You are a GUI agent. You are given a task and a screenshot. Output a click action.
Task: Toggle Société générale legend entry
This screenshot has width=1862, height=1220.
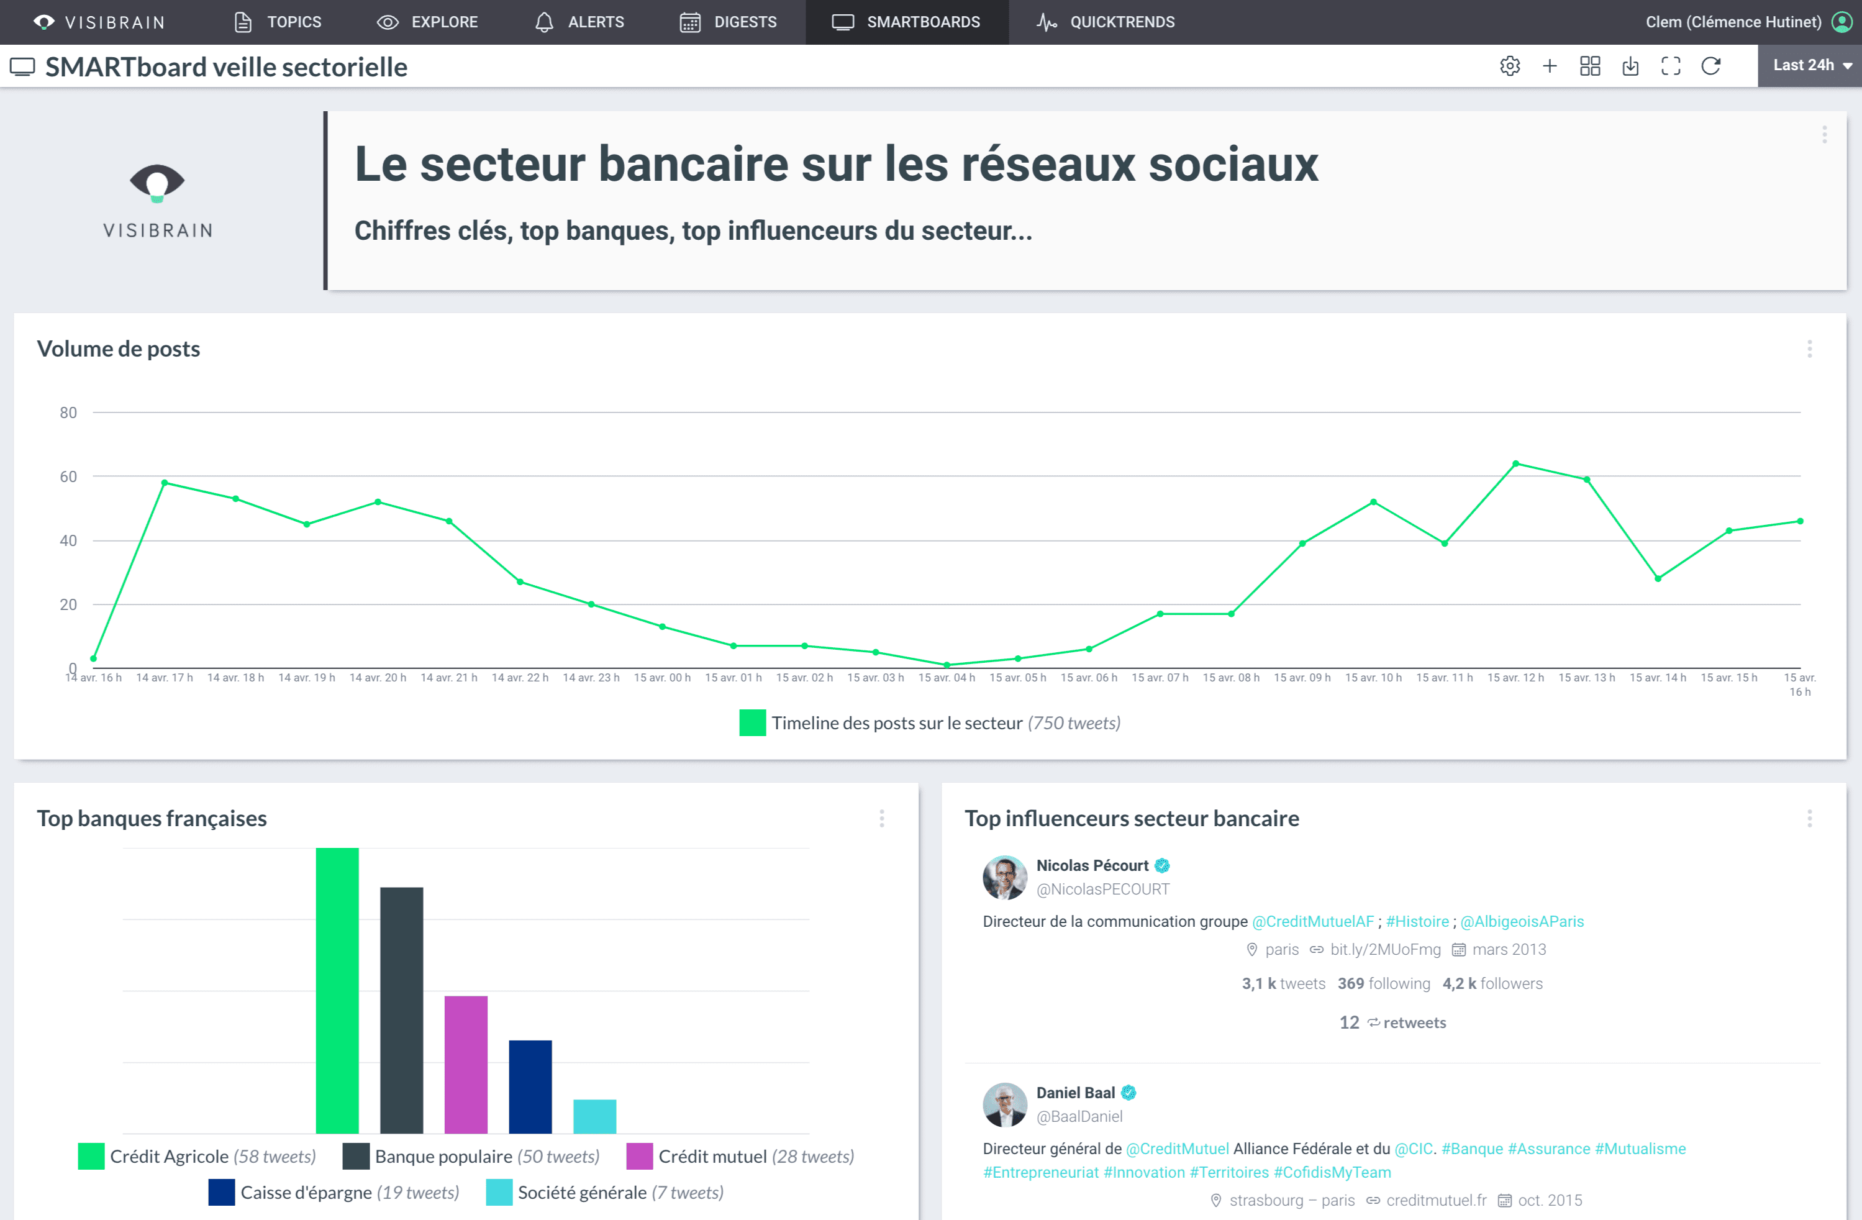click(605, 1193)
